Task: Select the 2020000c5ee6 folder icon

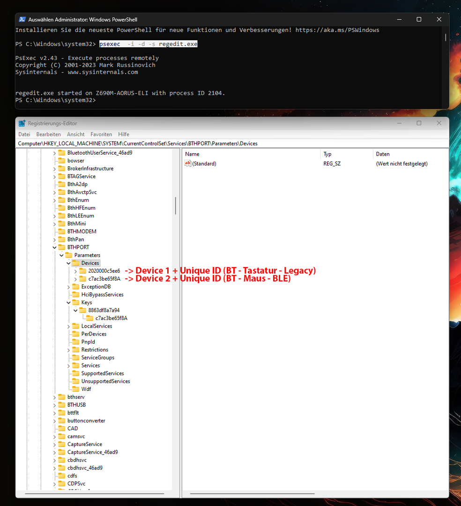Action: click(82, 271)
